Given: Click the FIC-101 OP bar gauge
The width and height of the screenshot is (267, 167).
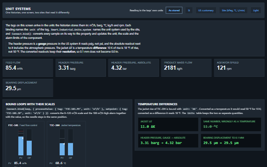Looking at the screenshot, I should [x=29, y=142].
